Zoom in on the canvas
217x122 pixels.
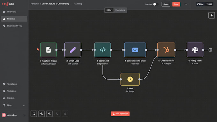pyautogui.click(x=41, y=114)
